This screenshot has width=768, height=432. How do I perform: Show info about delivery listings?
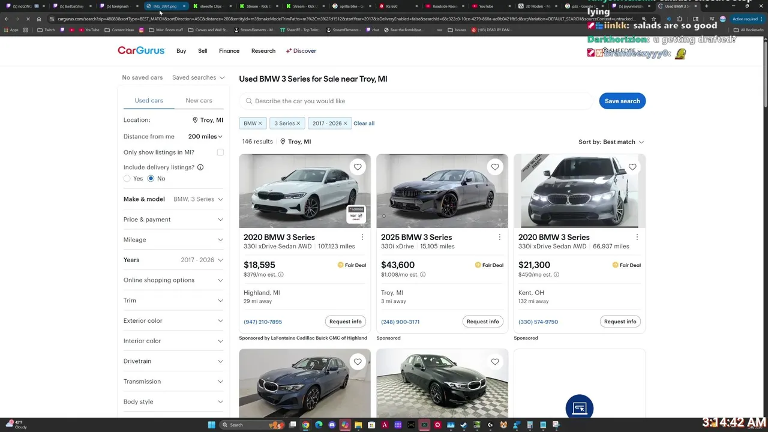pyautogui.click(x=200, y=167)
